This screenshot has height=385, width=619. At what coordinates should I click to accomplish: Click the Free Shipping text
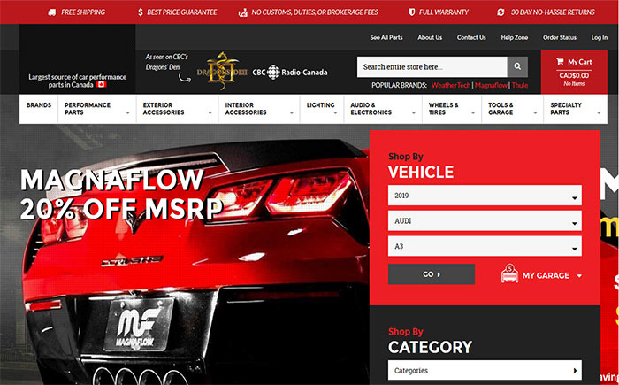point(83,12)
